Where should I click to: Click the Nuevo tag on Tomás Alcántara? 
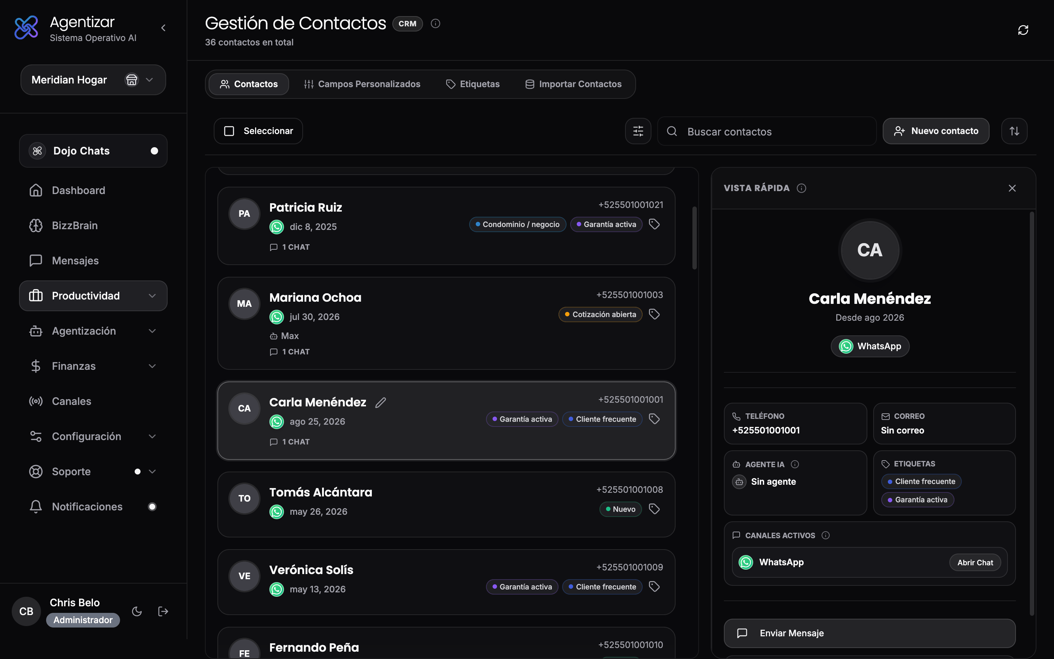[x=620, y=509]
